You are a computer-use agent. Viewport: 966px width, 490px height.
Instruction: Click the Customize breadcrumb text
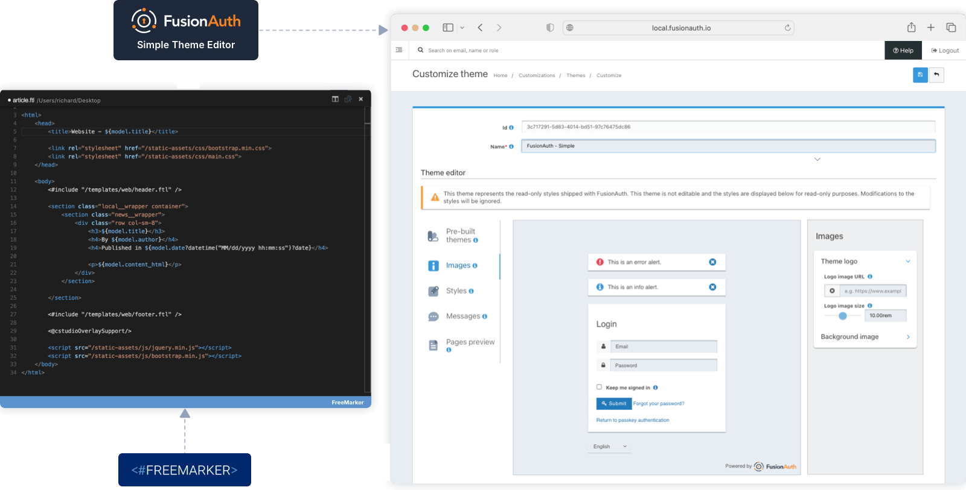click(609, 75)
